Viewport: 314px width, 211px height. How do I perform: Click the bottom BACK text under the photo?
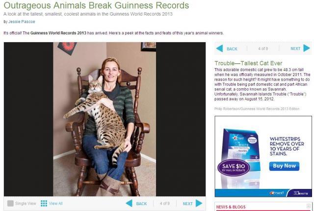(141, 204)
